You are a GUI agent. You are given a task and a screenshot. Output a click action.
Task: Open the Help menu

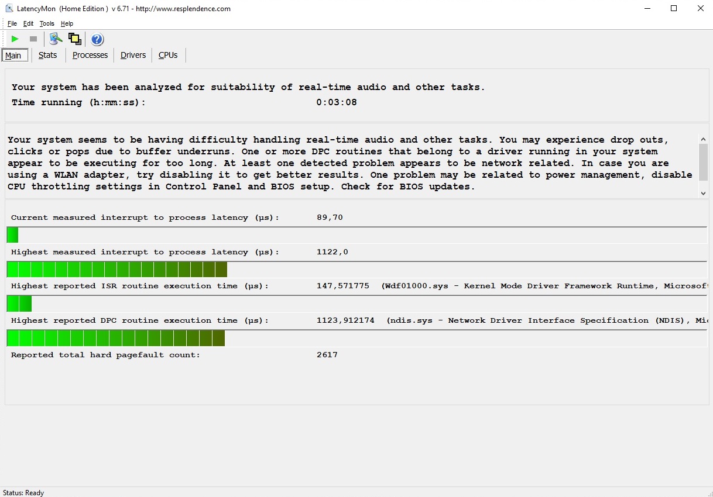[67, 24]
